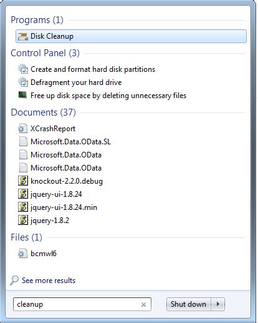This screenshot has width=258, height=323.
Task: Clear the search box with X
Action: click(143, 304)
